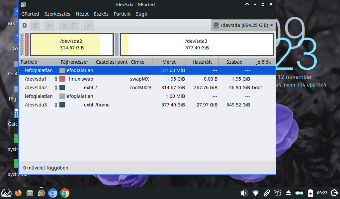
Task: Open the Szerkesztés menu
Action: 57,14
